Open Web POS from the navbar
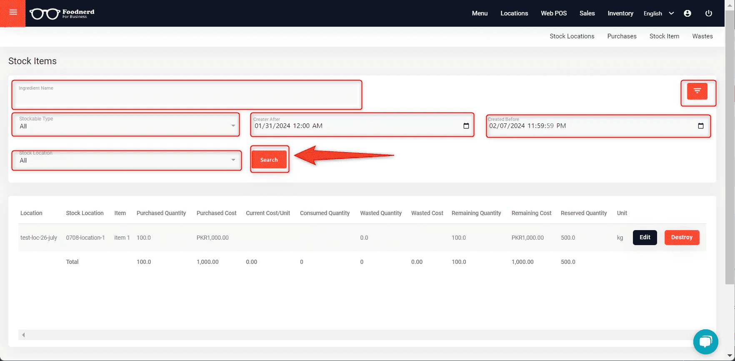Viewport: 735px width, 361px height. pyautogui.click(x=554, y=13)
